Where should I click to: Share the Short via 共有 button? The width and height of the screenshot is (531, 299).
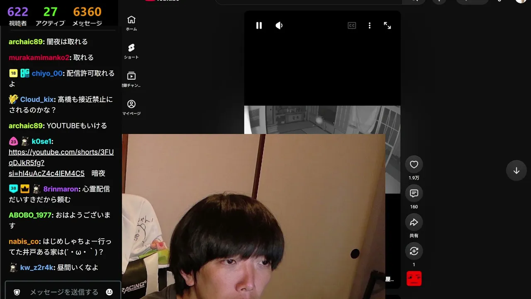pyautogui.click(x=414, y=222)
